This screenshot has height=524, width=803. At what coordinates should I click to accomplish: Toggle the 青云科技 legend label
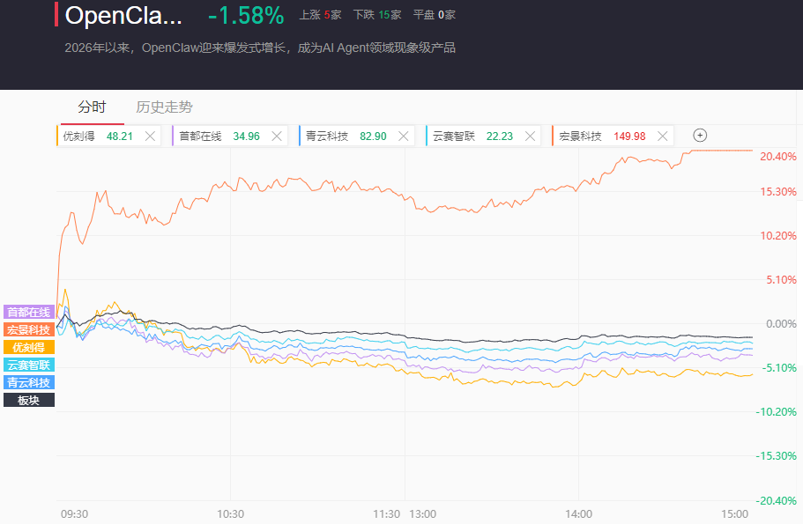click(x=29, y=382)
